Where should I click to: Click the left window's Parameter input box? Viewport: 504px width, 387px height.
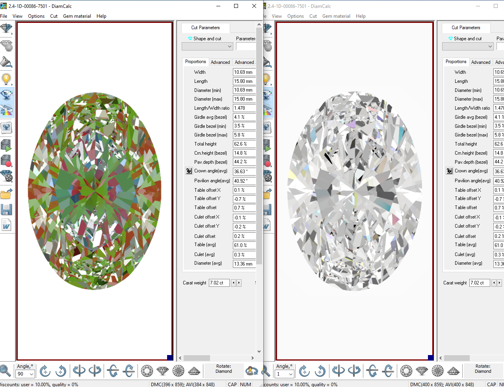(246, 47)
